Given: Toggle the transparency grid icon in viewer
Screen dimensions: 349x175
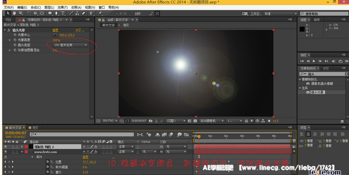Looking at the screenshot, I should (195, 121).
